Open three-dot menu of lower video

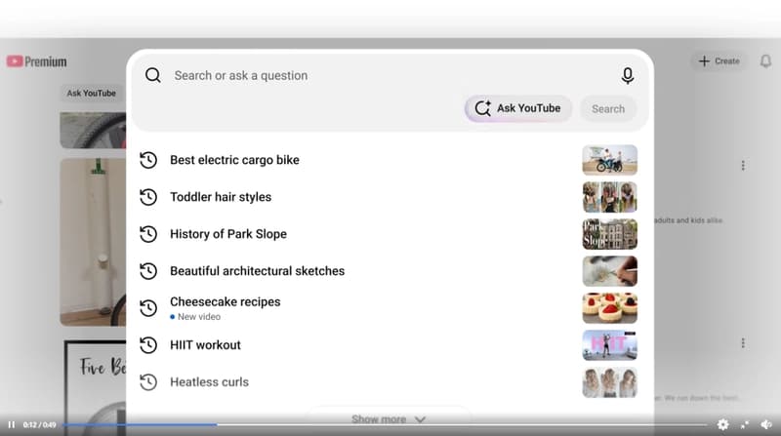tap(743, 343)
